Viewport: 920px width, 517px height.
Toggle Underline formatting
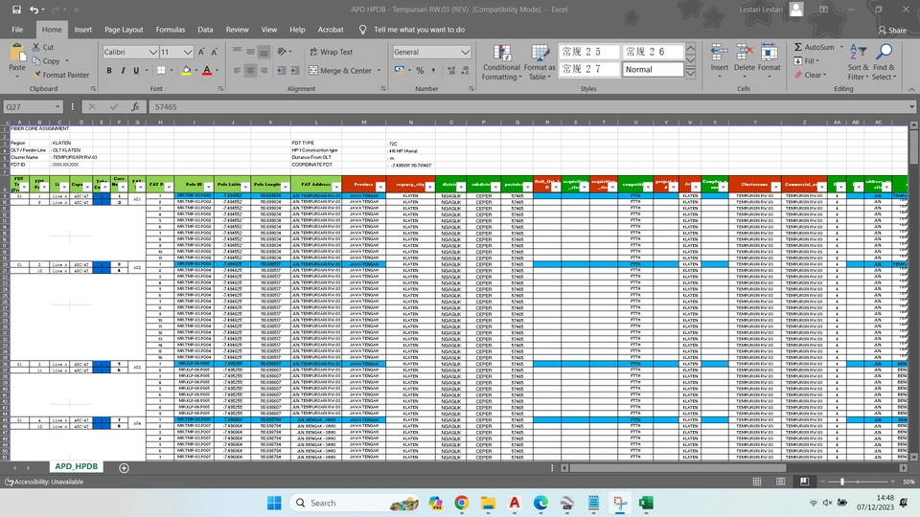(136, 70)
